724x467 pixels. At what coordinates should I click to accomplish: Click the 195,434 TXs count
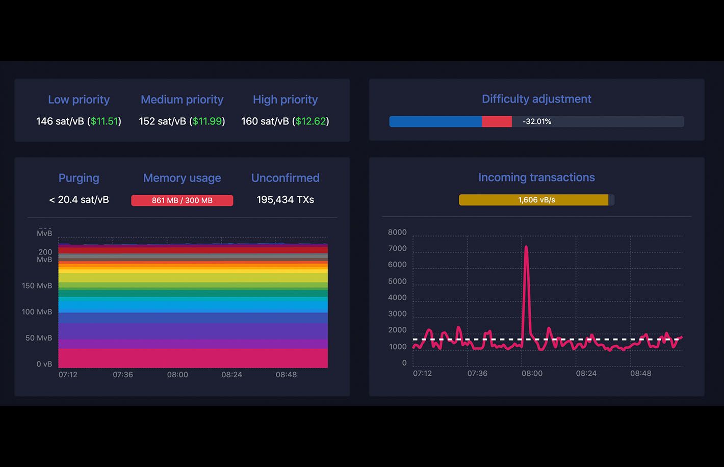(x=285, y=200)
